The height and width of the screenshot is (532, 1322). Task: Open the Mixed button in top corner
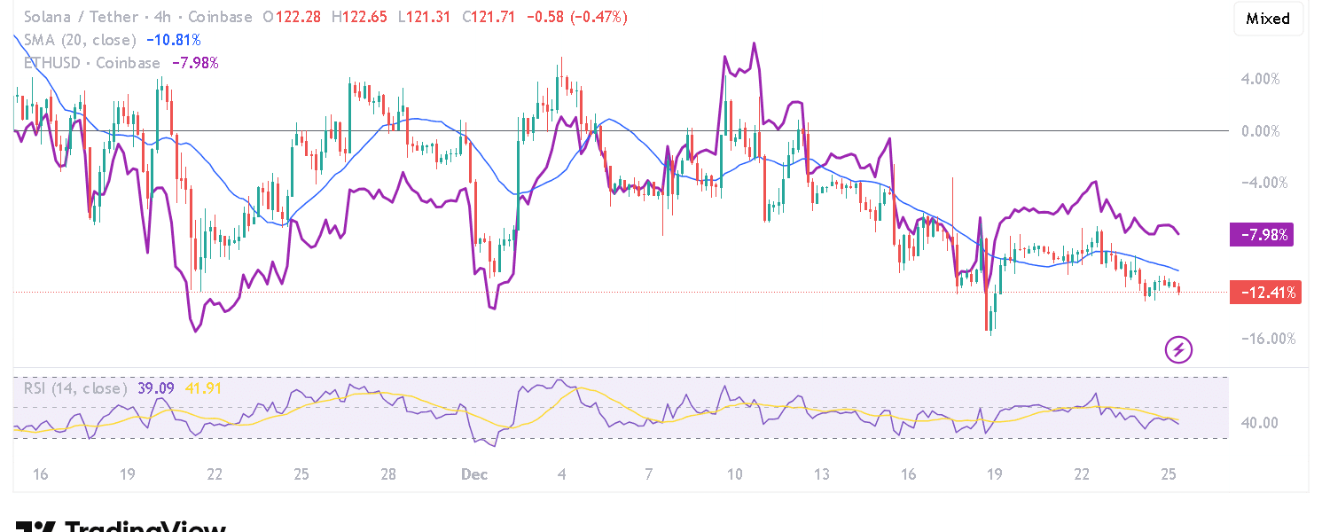click(1268, 19)
